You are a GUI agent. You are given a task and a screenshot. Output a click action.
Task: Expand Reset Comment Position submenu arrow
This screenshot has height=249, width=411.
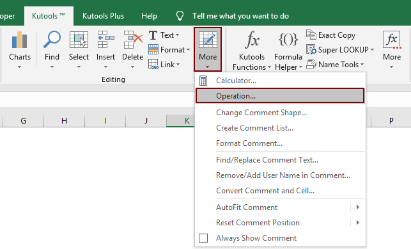pos(358,223)
